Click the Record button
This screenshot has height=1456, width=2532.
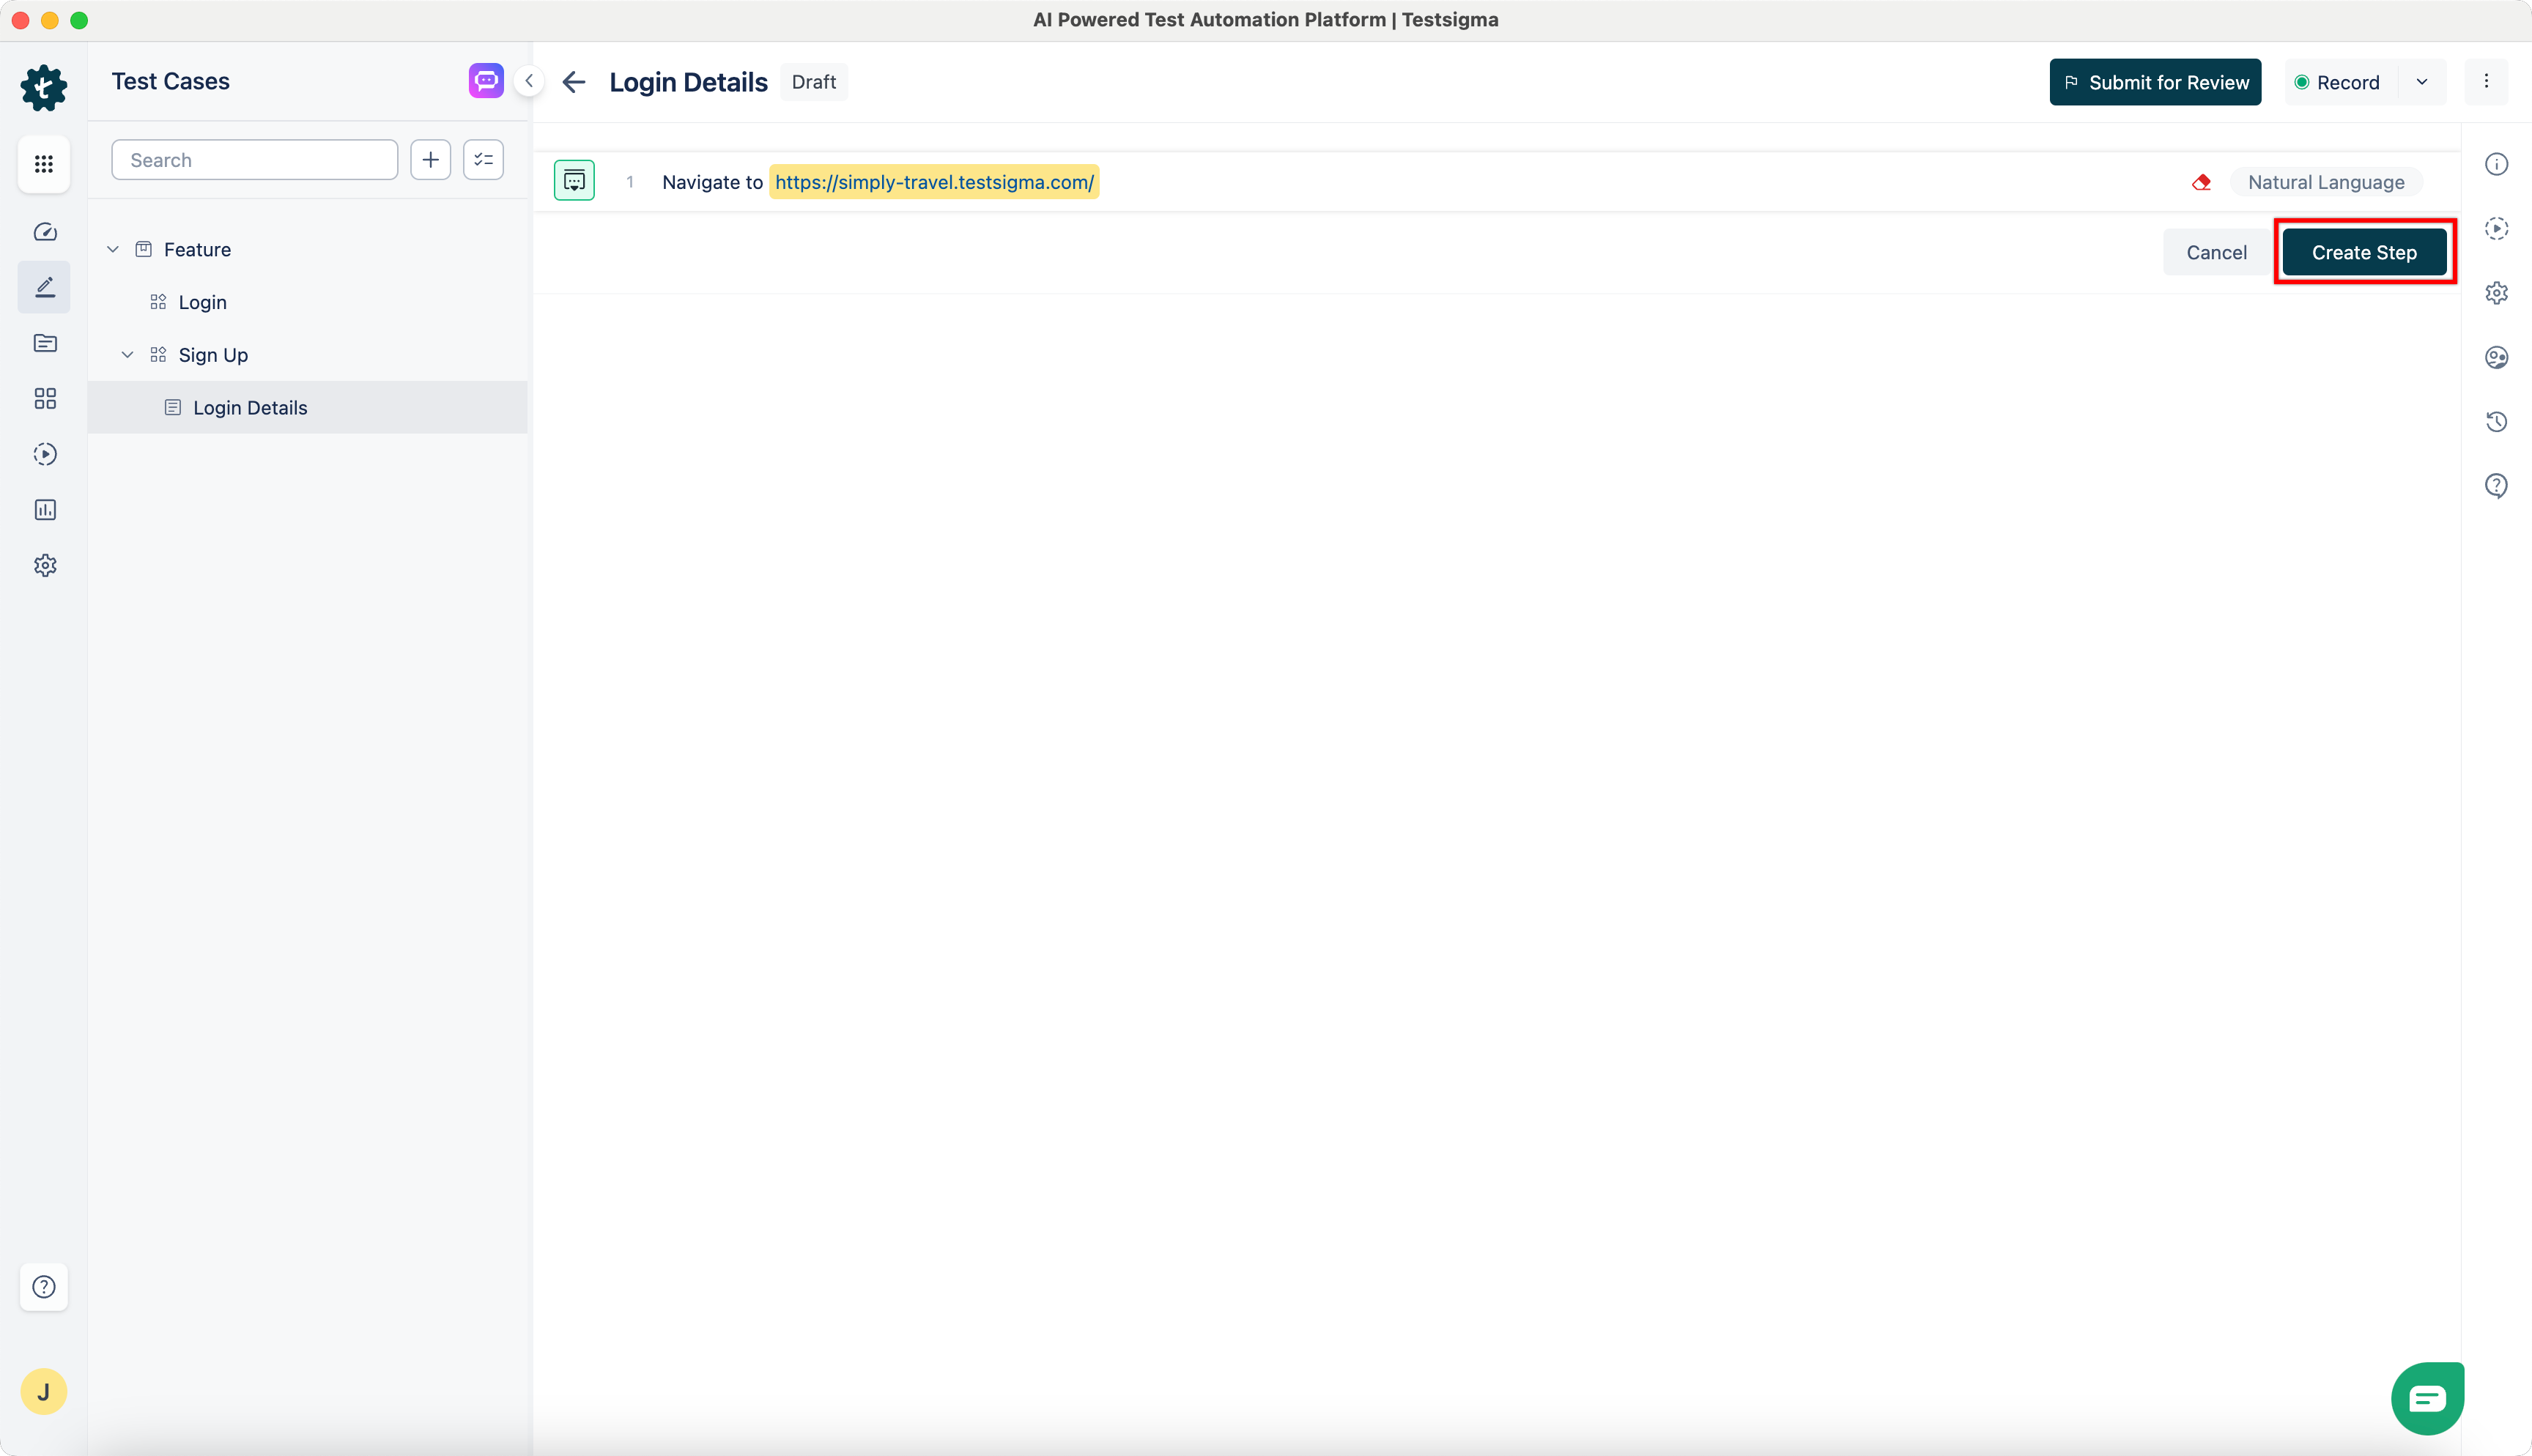point(2340,82)
